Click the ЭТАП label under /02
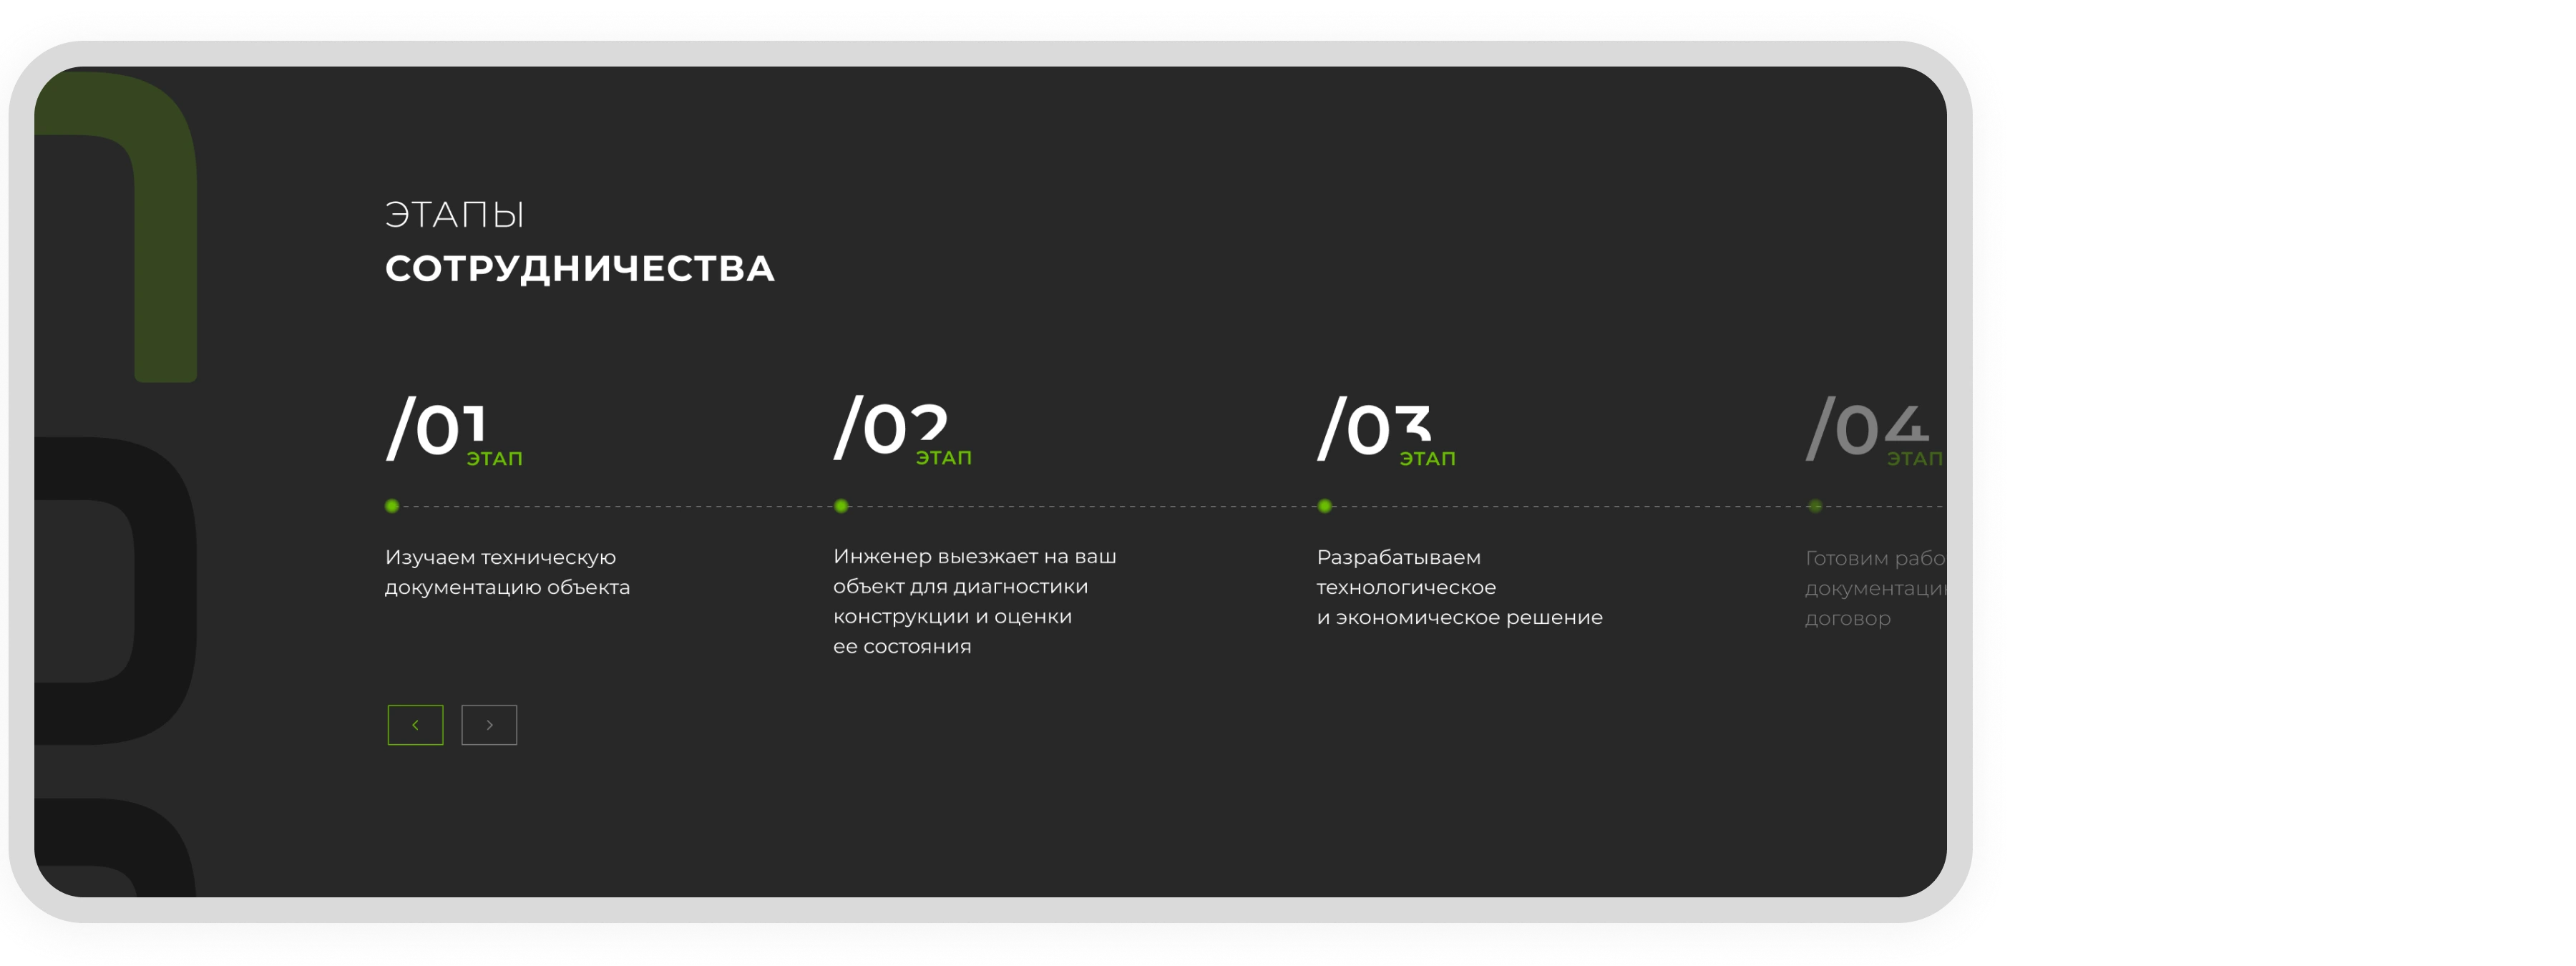Viewport: 2576px width, 966px height. 944,458
